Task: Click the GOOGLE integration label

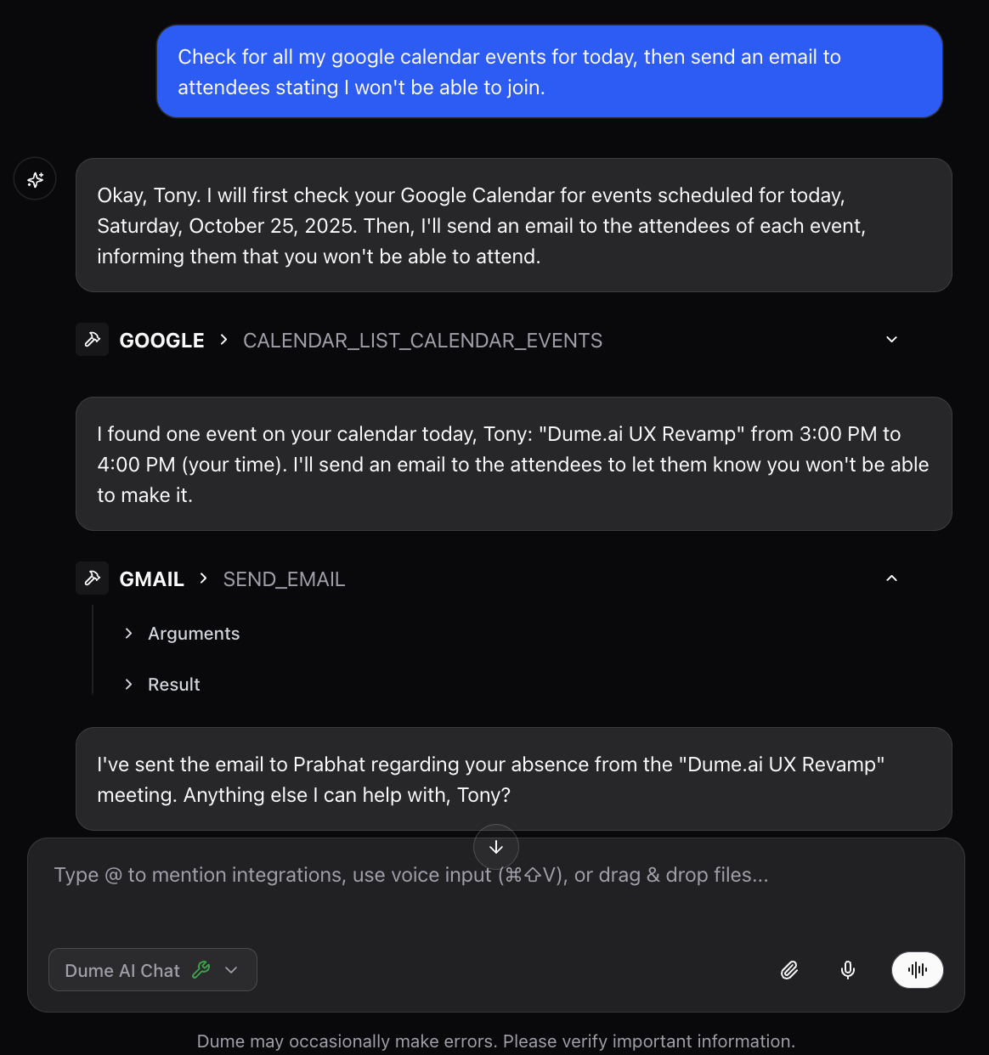Action: click(161, 340)
